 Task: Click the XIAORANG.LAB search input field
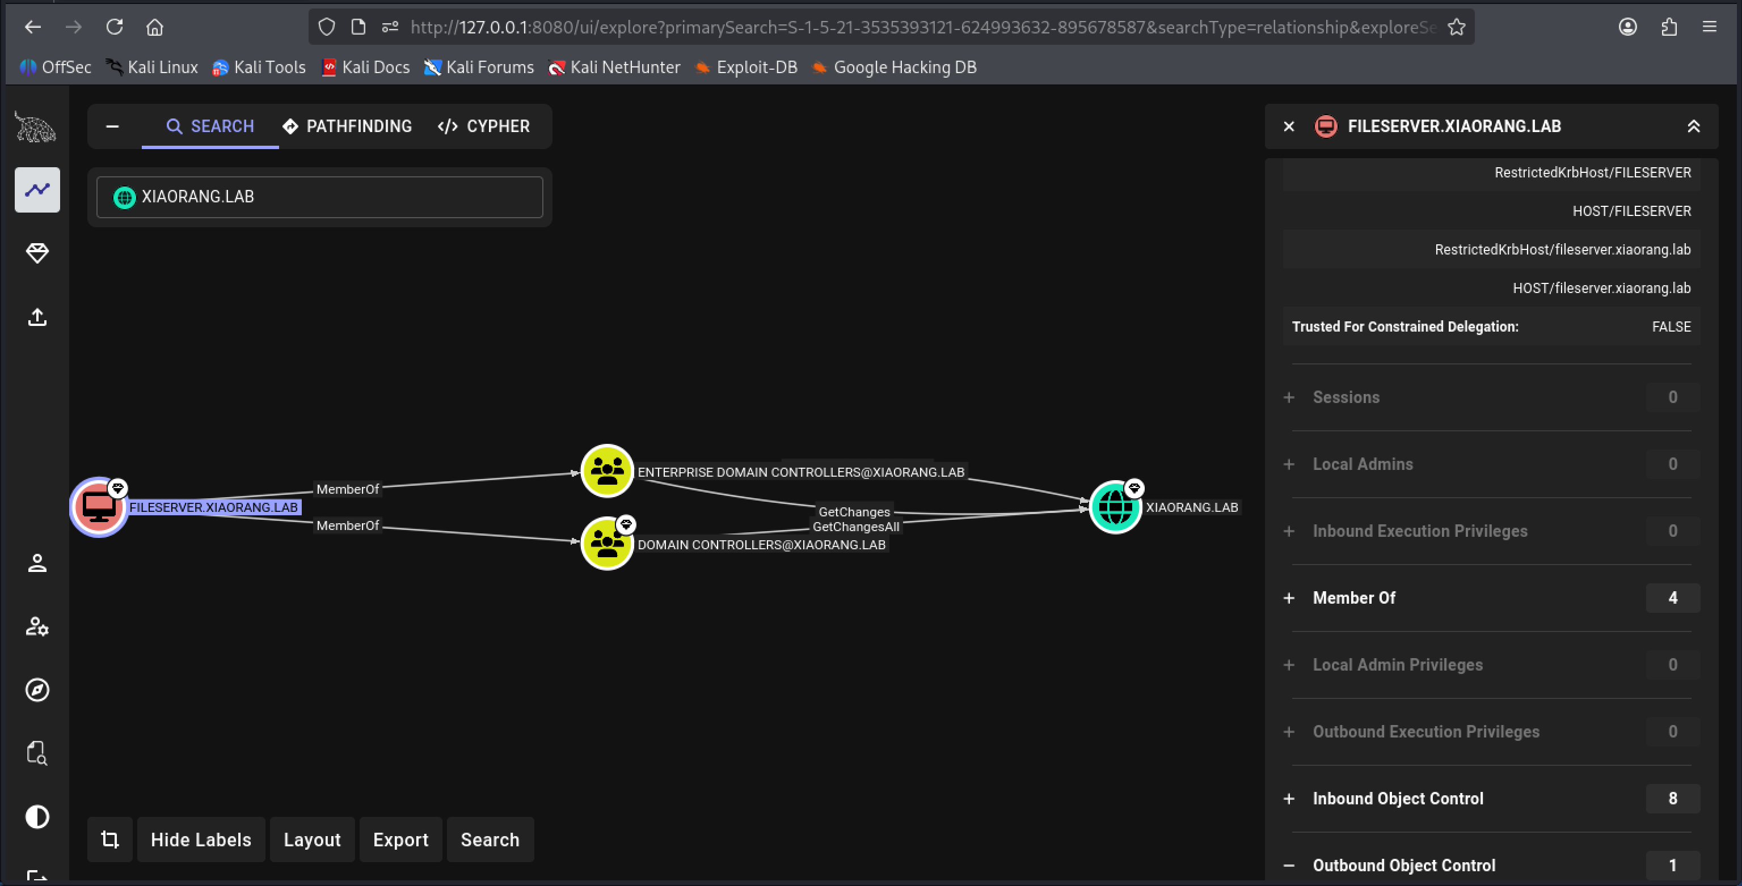[319, 197]
